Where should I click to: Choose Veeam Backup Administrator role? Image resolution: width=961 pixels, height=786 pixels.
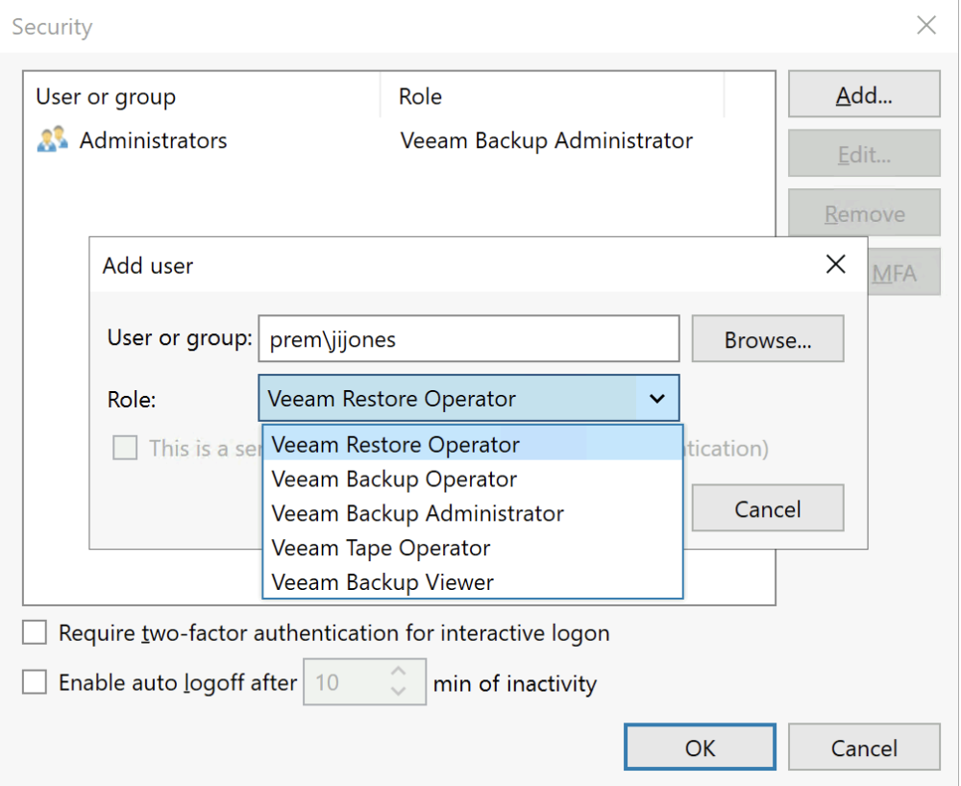pyautogui.click(x=417, y=513)
